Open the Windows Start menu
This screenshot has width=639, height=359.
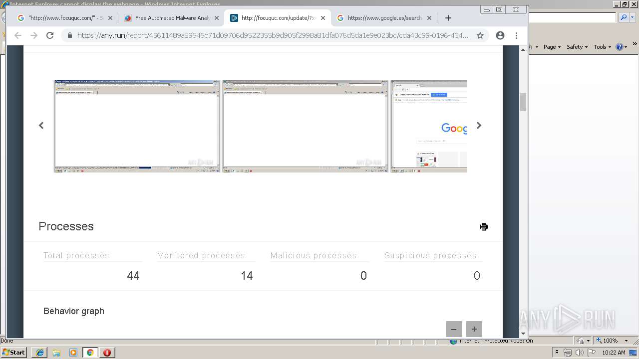coord(14,352)
